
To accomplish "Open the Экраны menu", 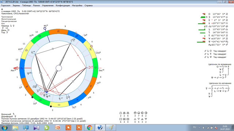I will 16,5.
